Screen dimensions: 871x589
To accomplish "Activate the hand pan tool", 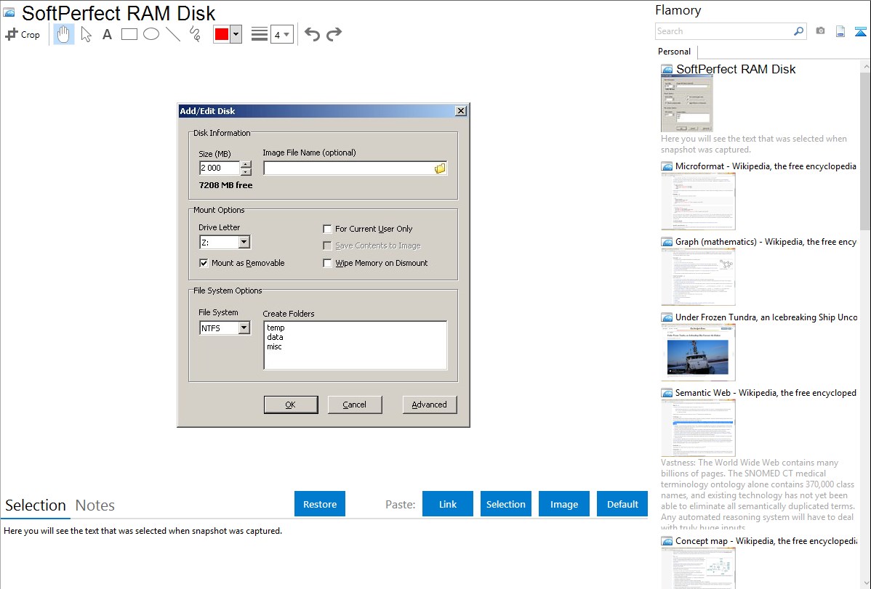I will point(64,34).
